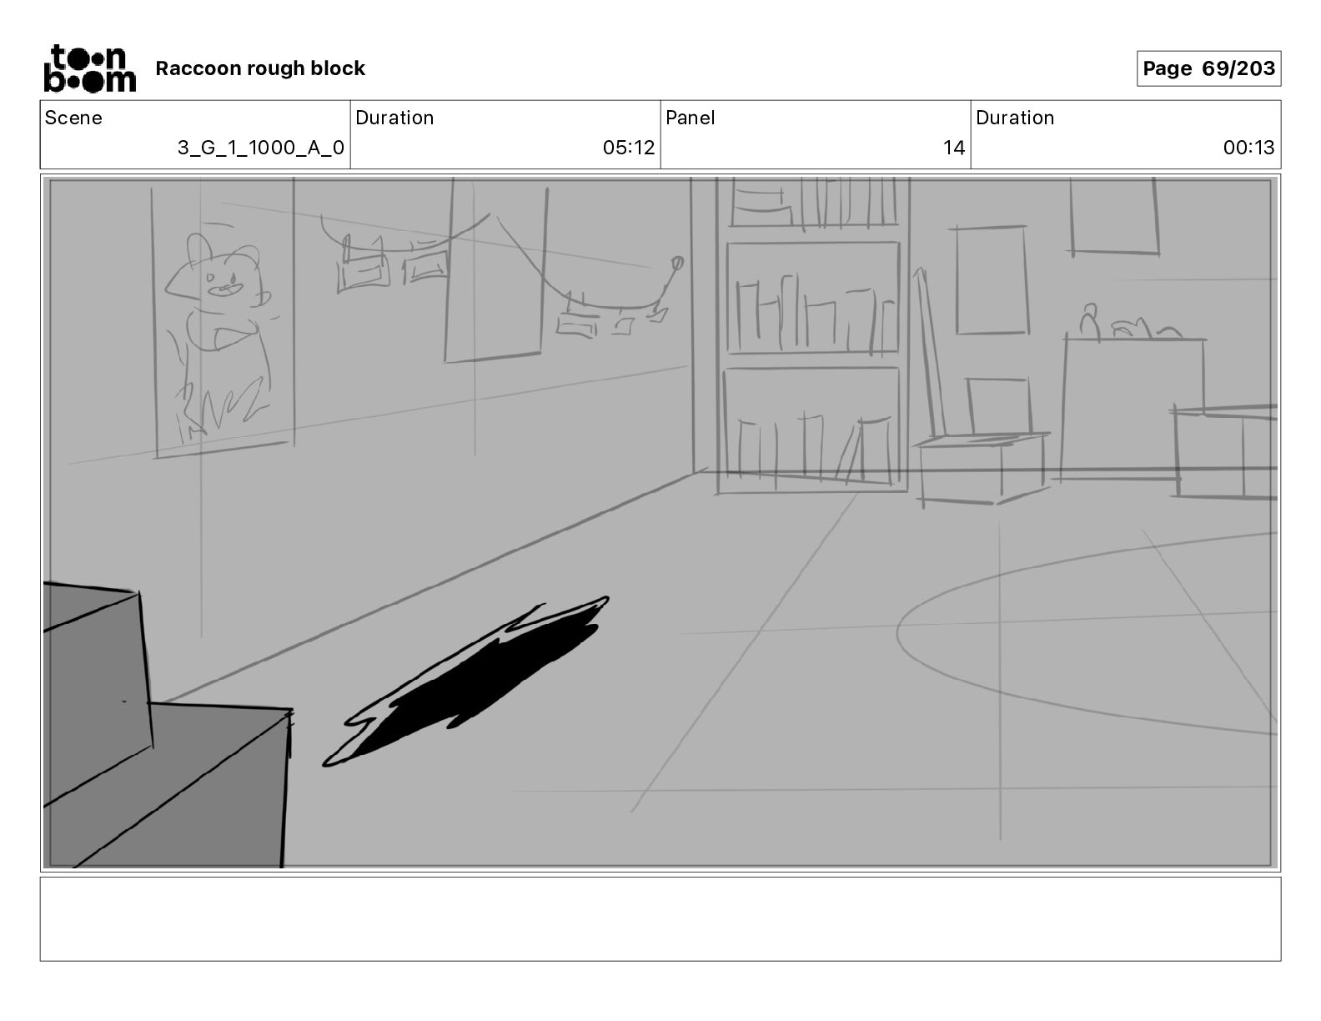Click the 'Panel' header label
Viewport: 1321px width, 1021px height.
(x=691, y=118)
